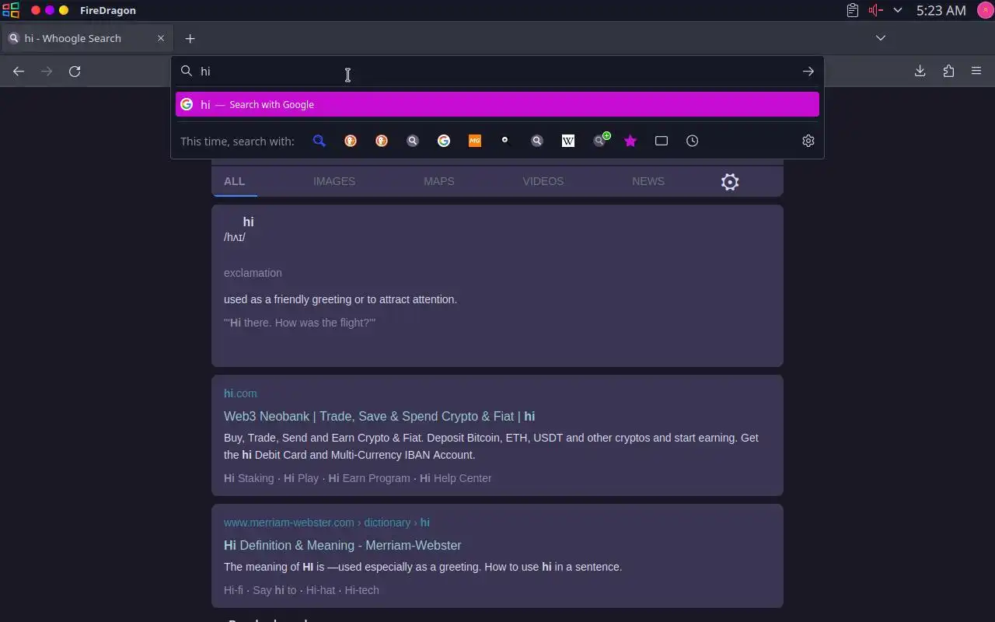Image resolution: width=995 pixels, height=622 pixels.
Task: Open a new tab with plus button
Action: [190, 38]
